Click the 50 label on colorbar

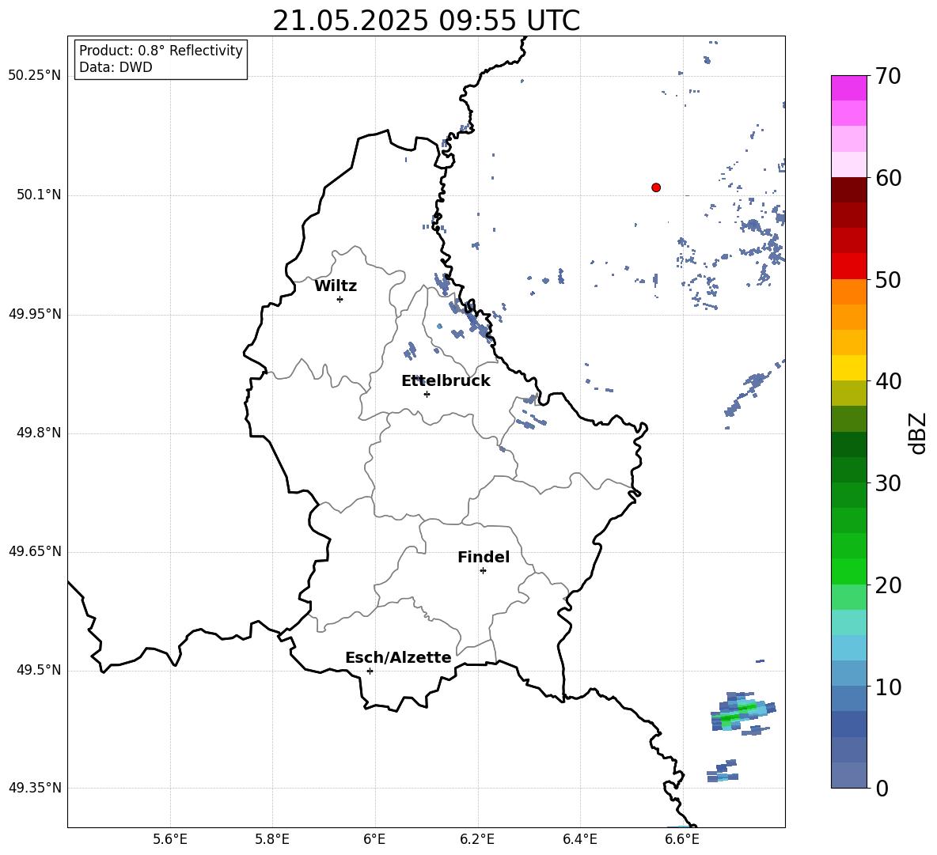click(888, 280)
